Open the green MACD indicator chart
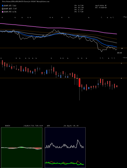Screen dimensions: 127x168 22,148
